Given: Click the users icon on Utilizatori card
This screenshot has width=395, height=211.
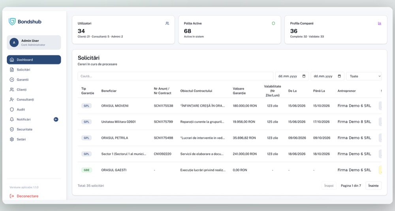Looking at the screenshot, I should 167,23.
